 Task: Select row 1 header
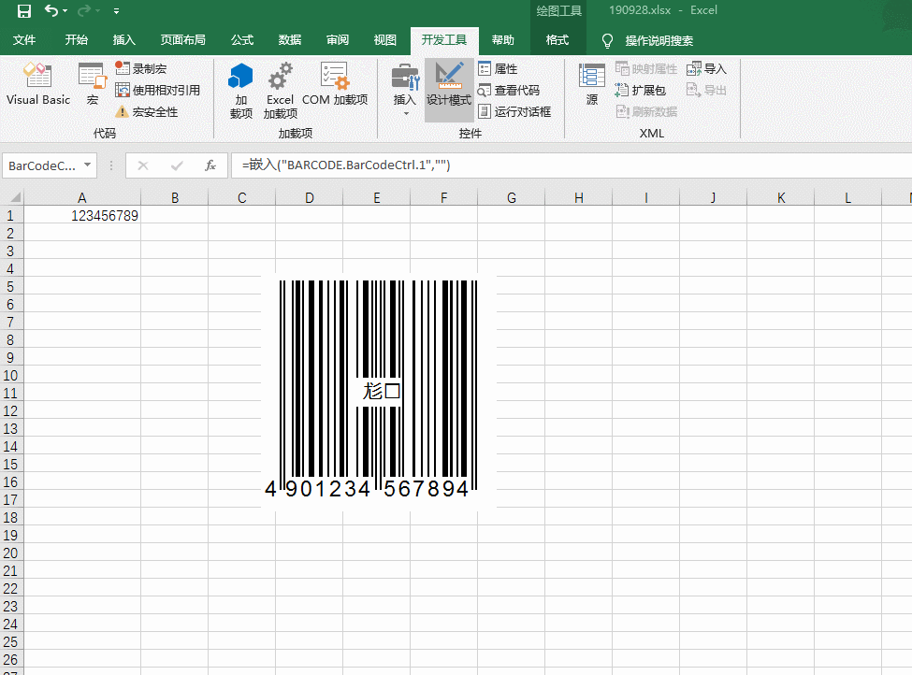10,216
